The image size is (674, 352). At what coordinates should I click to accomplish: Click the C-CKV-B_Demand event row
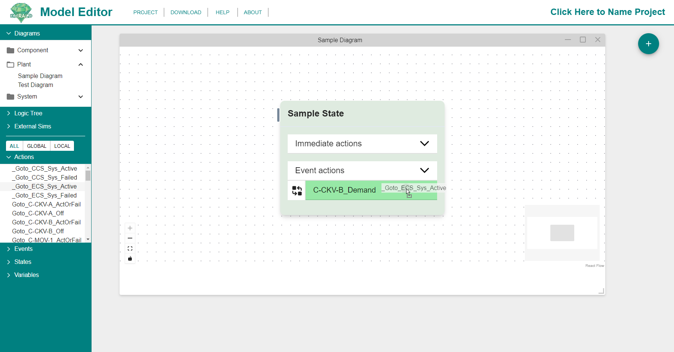pos(371,190)
